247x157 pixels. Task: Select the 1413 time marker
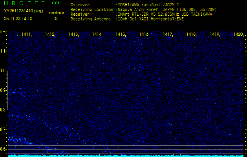(x=73, y=35)
